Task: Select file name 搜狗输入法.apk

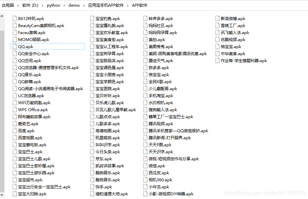Action: click(x=163, y=110)
